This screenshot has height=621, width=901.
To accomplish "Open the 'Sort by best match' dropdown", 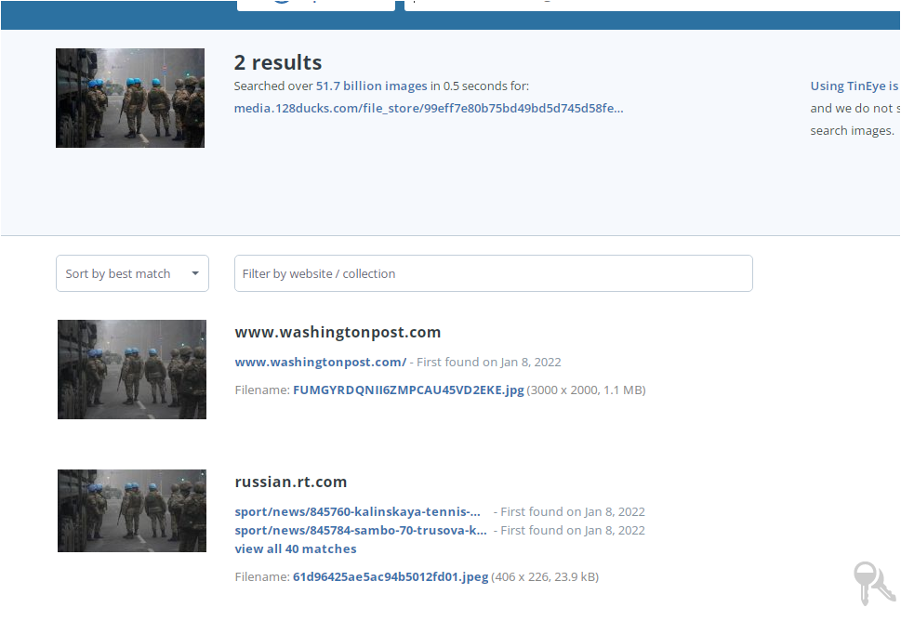I will 132,273.
